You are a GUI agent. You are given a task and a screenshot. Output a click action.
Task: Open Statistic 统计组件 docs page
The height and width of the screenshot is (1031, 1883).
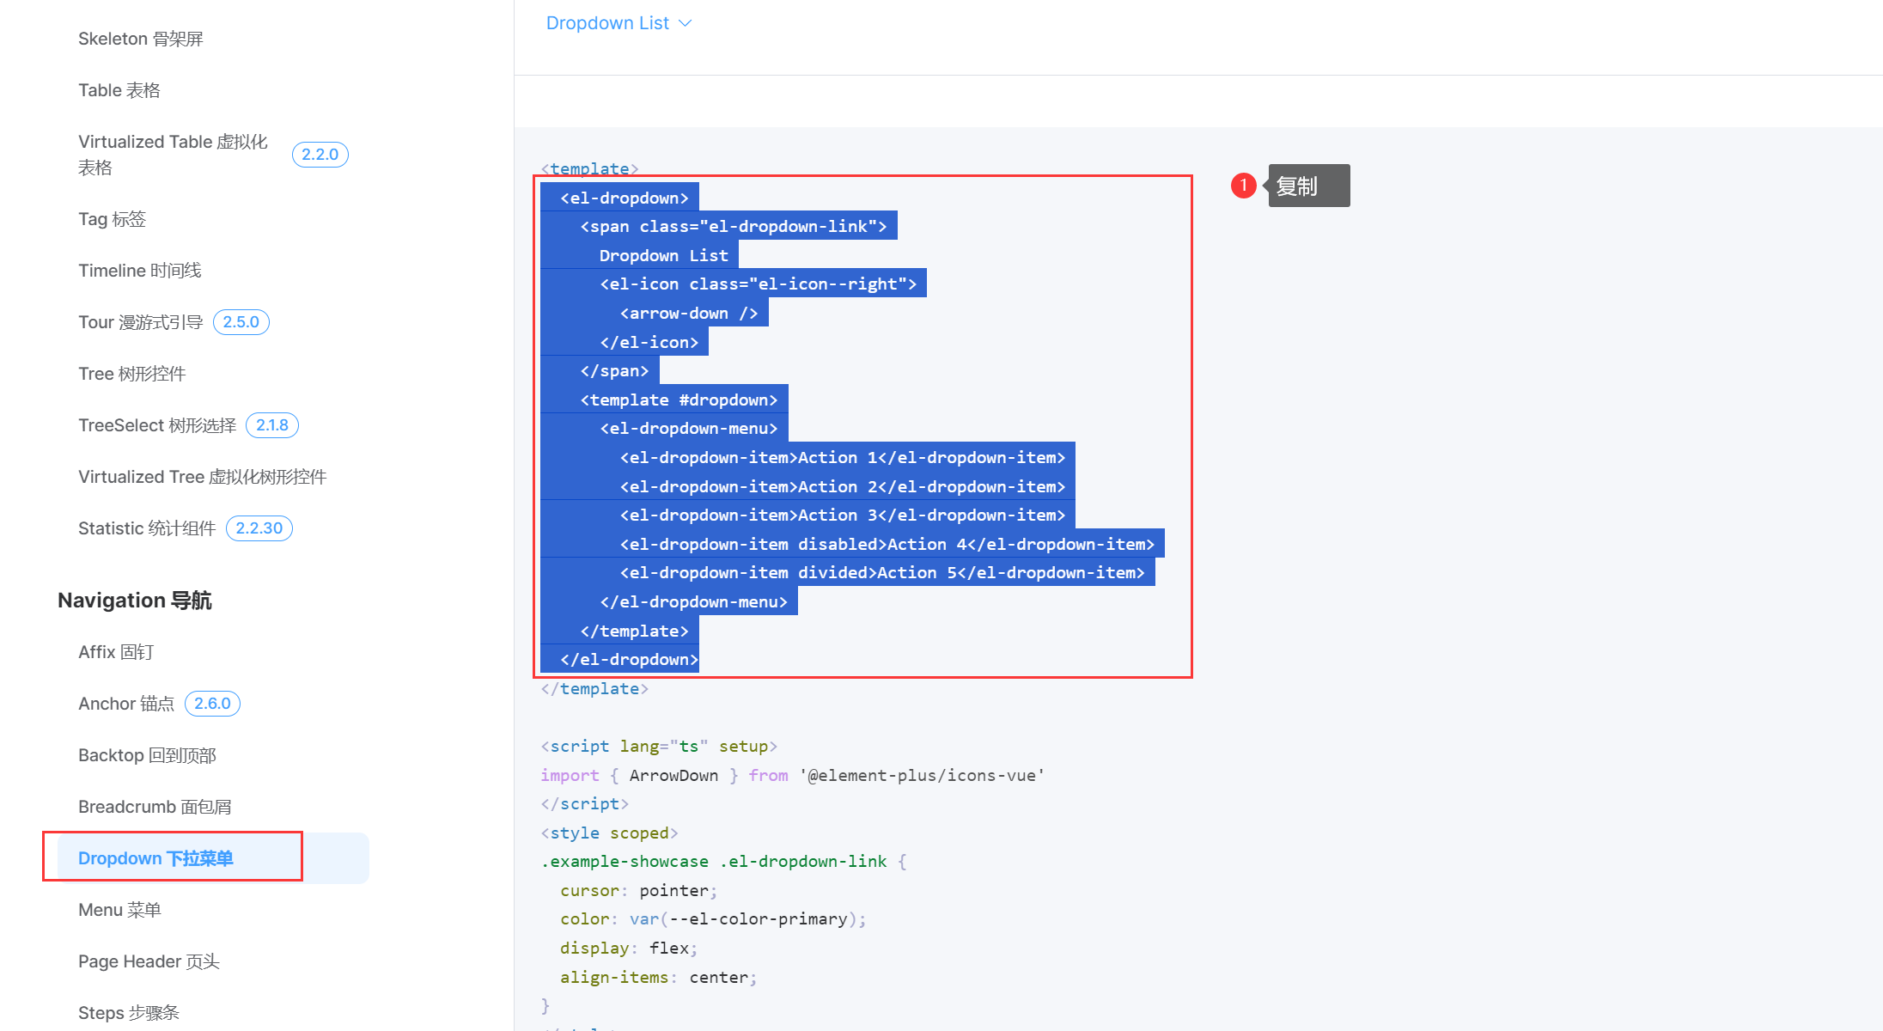147,528
